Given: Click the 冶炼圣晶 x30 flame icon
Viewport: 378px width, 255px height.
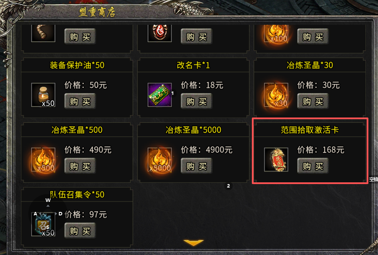Looking at the screenshot, I should tap(276, 95).
